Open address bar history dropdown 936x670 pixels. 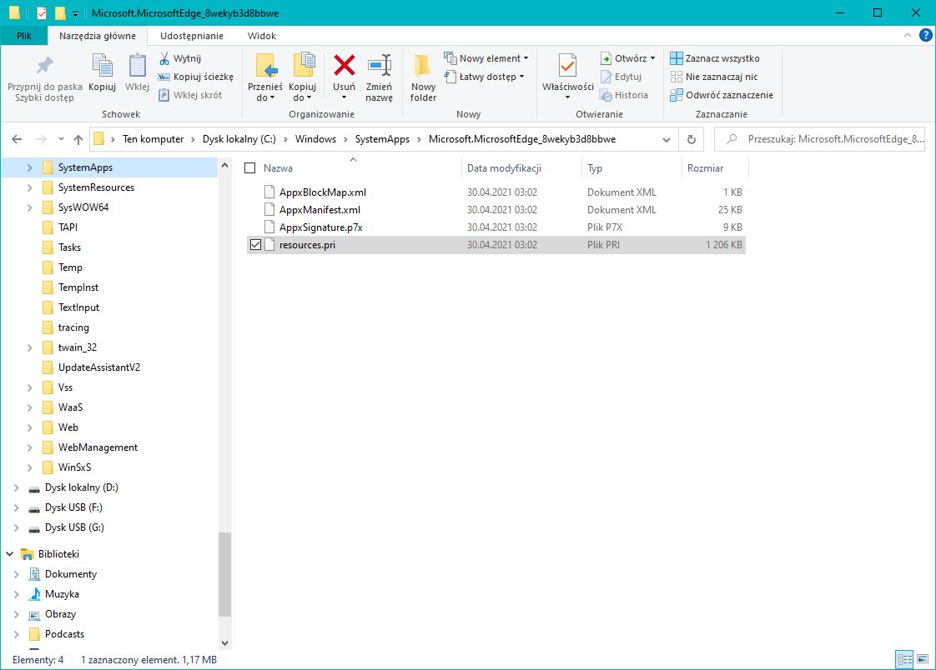tap(667, 139)
